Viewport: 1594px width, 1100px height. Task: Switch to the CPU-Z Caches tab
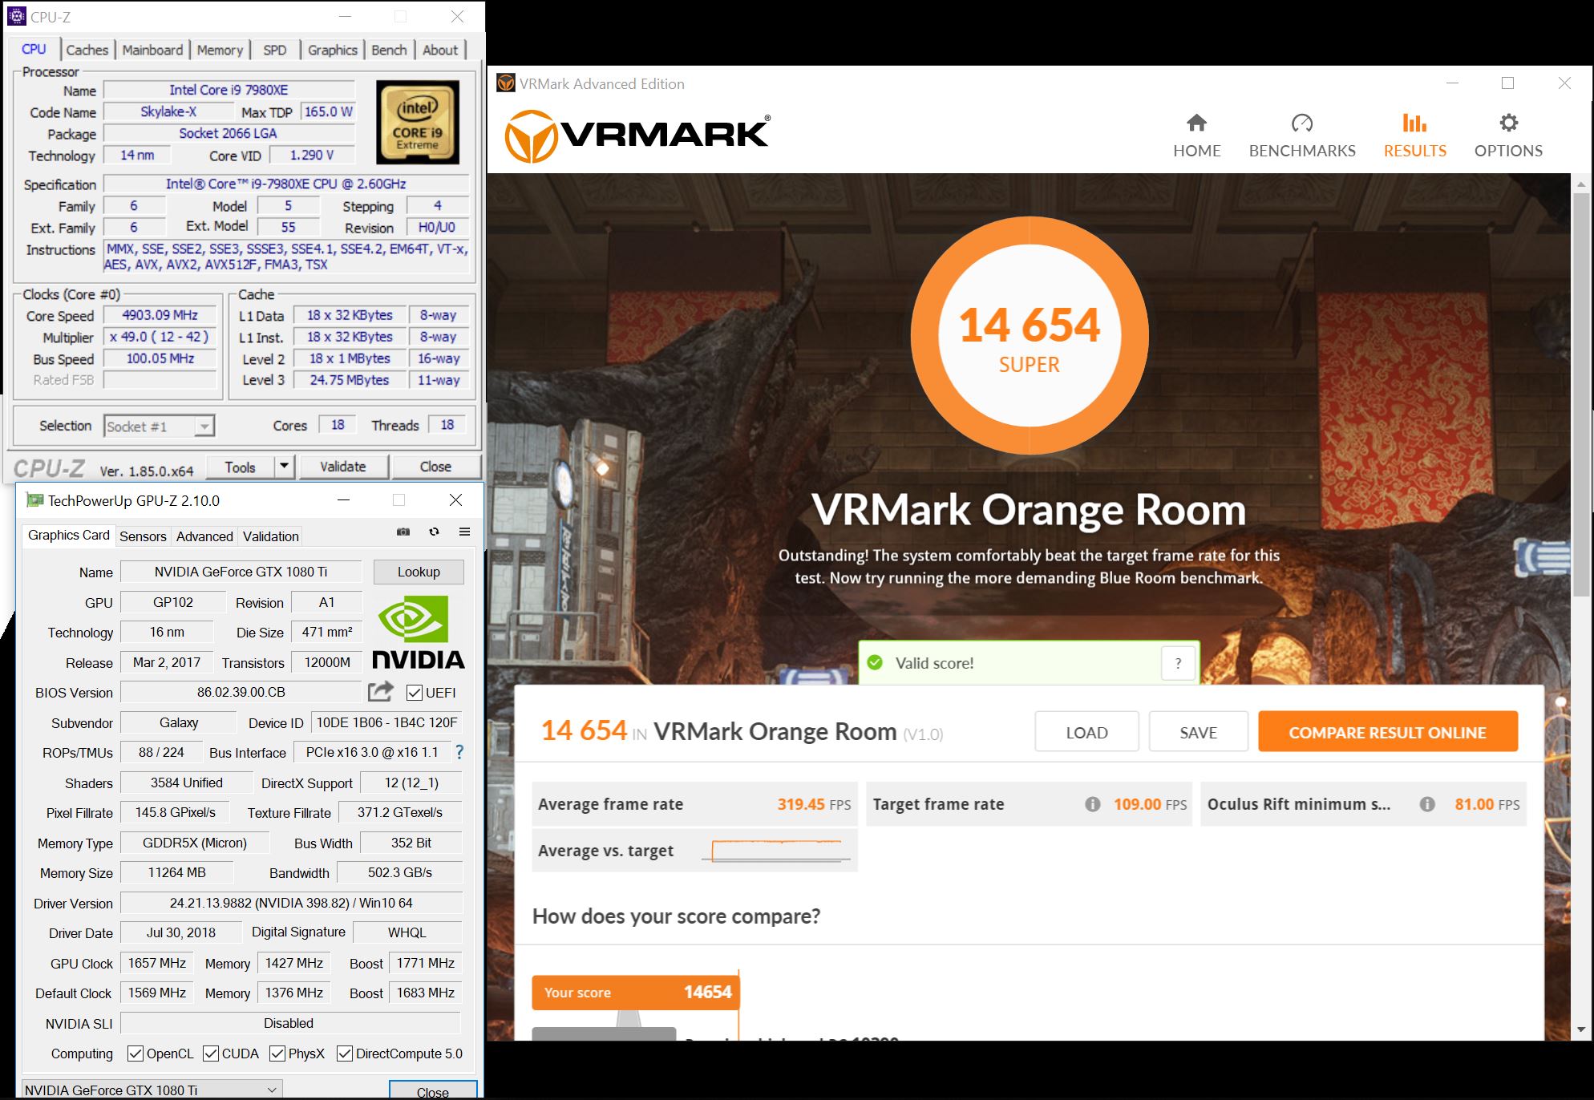(87, 50)
